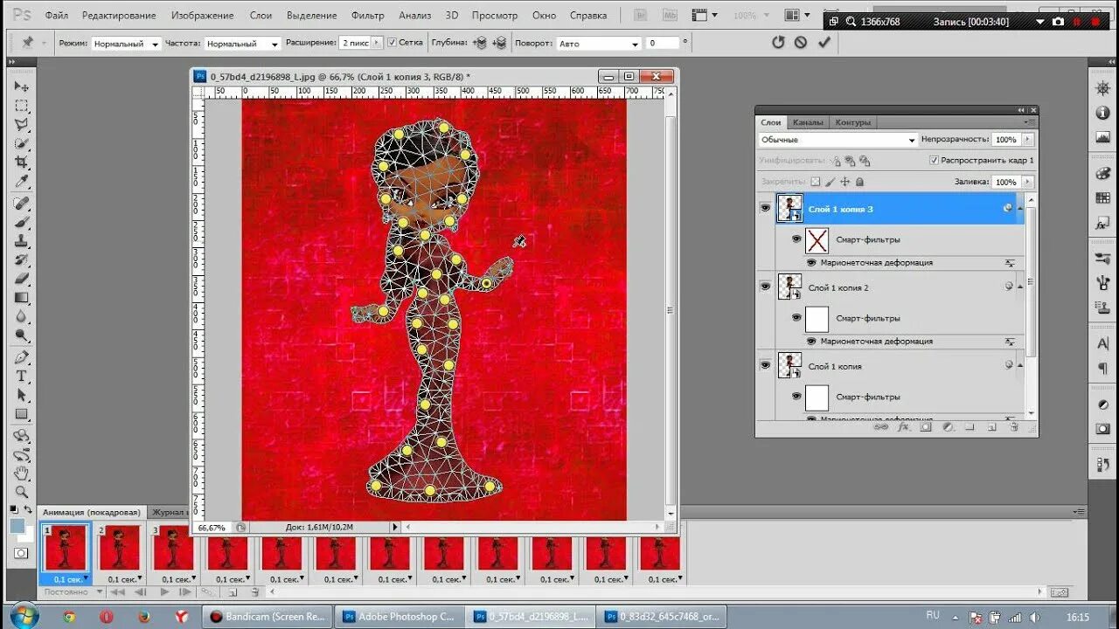Select the Path Selection tool
The height and width of the screenshot is (629, 1119).
click(x=22, y=396)
